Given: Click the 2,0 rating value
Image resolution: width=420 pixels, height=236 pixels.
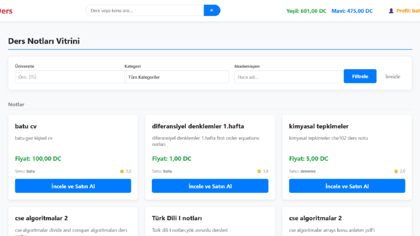Looking at the screenshot, I should 403,171.
